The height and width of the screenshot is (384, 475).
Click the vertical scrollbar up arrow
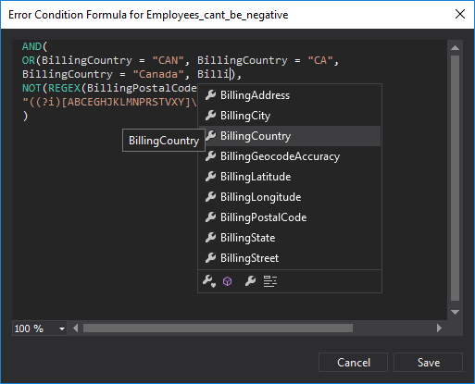click(x=455, y=48)
